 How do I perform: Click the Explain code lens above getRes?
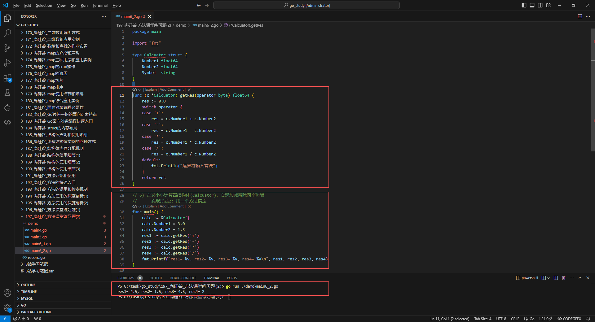[151, 89]
